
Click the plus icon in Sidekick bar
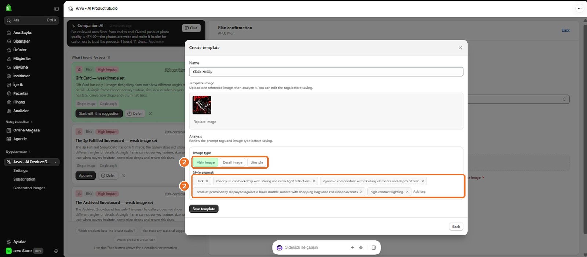(353, 248)
